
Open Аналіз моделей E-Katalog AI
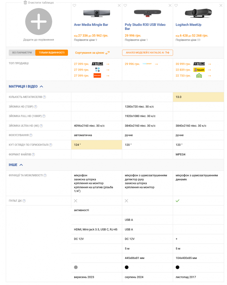147,53
